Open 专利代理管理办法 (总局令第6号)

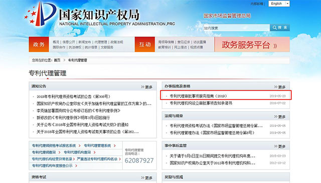pos(212,132)
